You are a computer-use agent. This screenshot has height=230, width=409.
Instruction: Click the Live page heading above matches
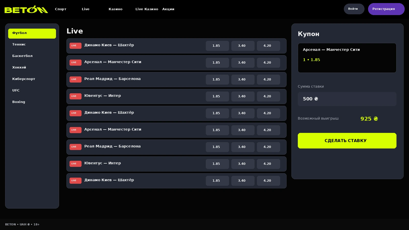click(75, 31)
